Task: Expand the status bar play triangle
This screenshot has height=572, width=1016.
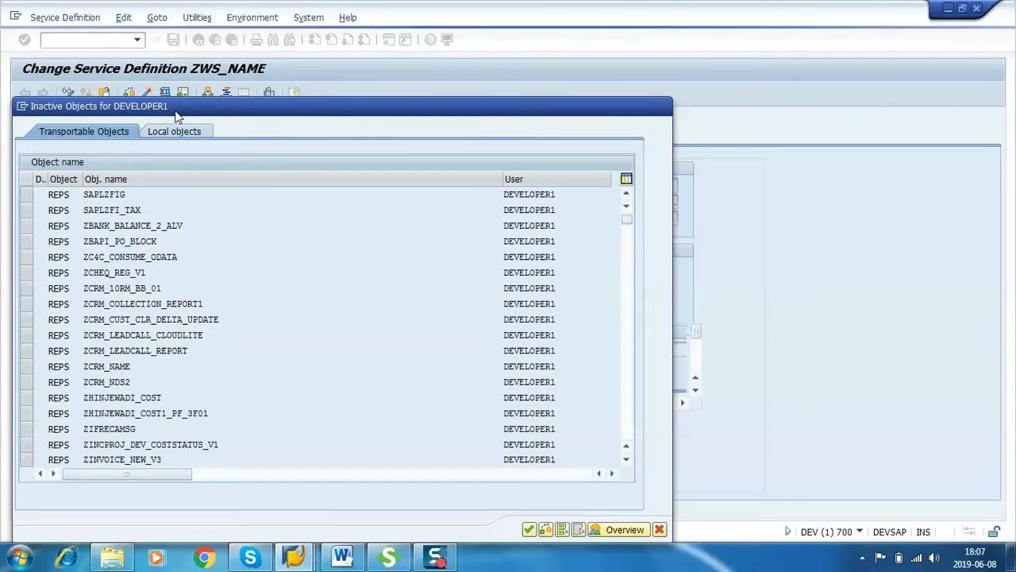Action: coord(787,532)
